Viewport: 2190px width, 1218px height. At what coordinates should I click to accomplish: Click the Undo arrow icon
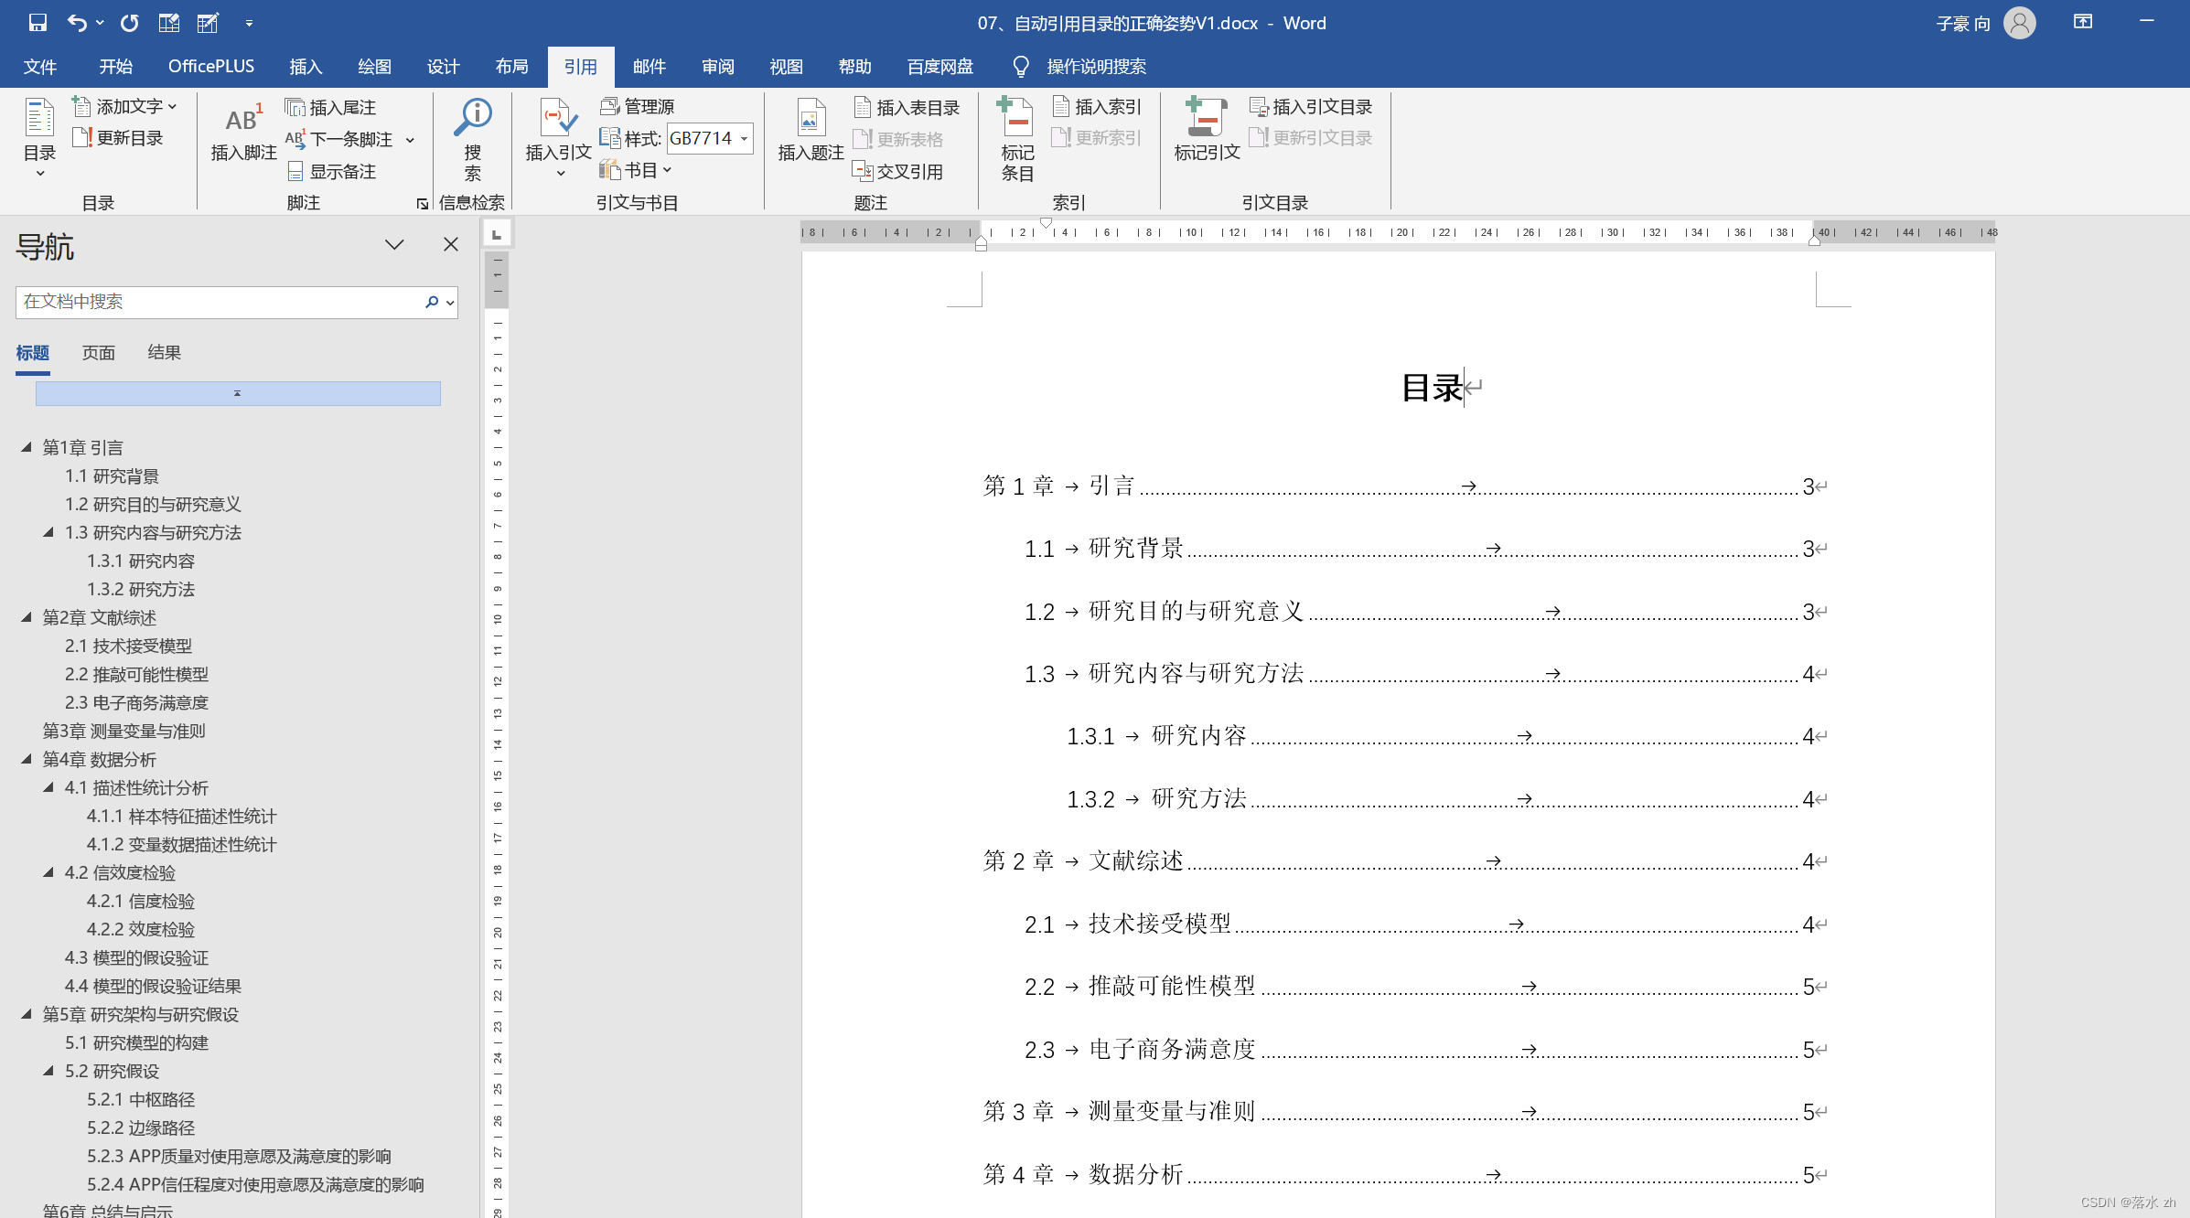coord(77,23)
